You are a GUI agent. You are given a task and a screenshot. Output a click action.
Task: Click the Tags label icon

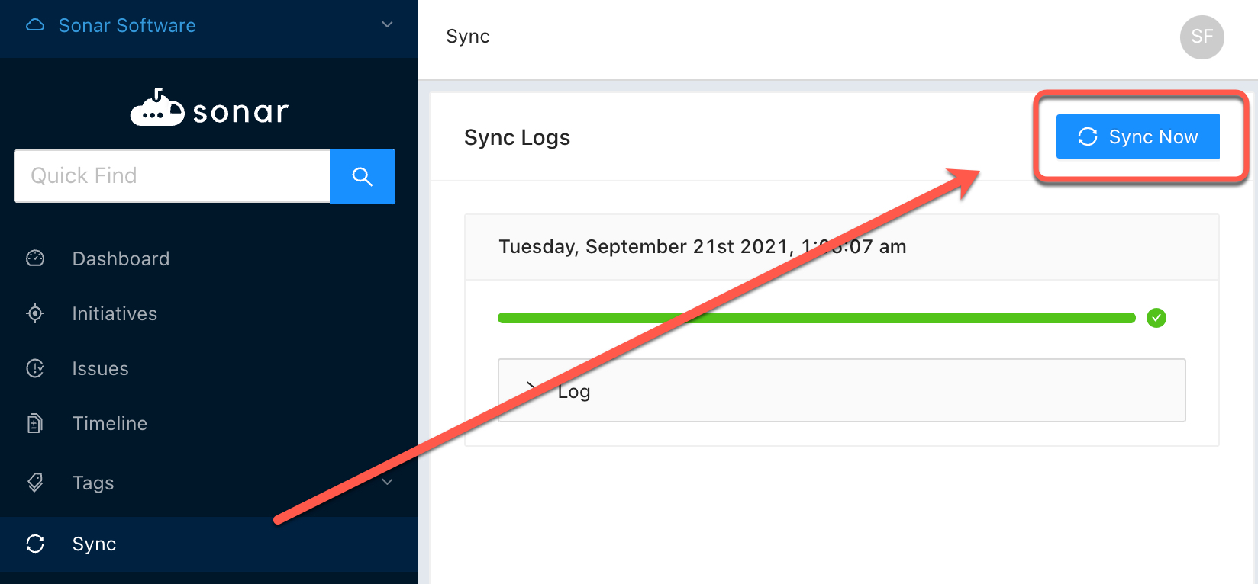(x=35, y=483)
